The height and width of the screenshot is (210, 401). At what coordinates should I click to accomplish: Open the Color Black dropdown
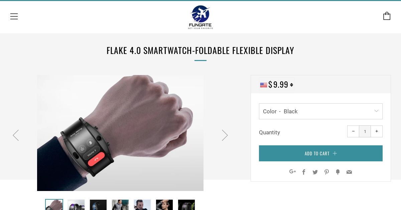321,111
